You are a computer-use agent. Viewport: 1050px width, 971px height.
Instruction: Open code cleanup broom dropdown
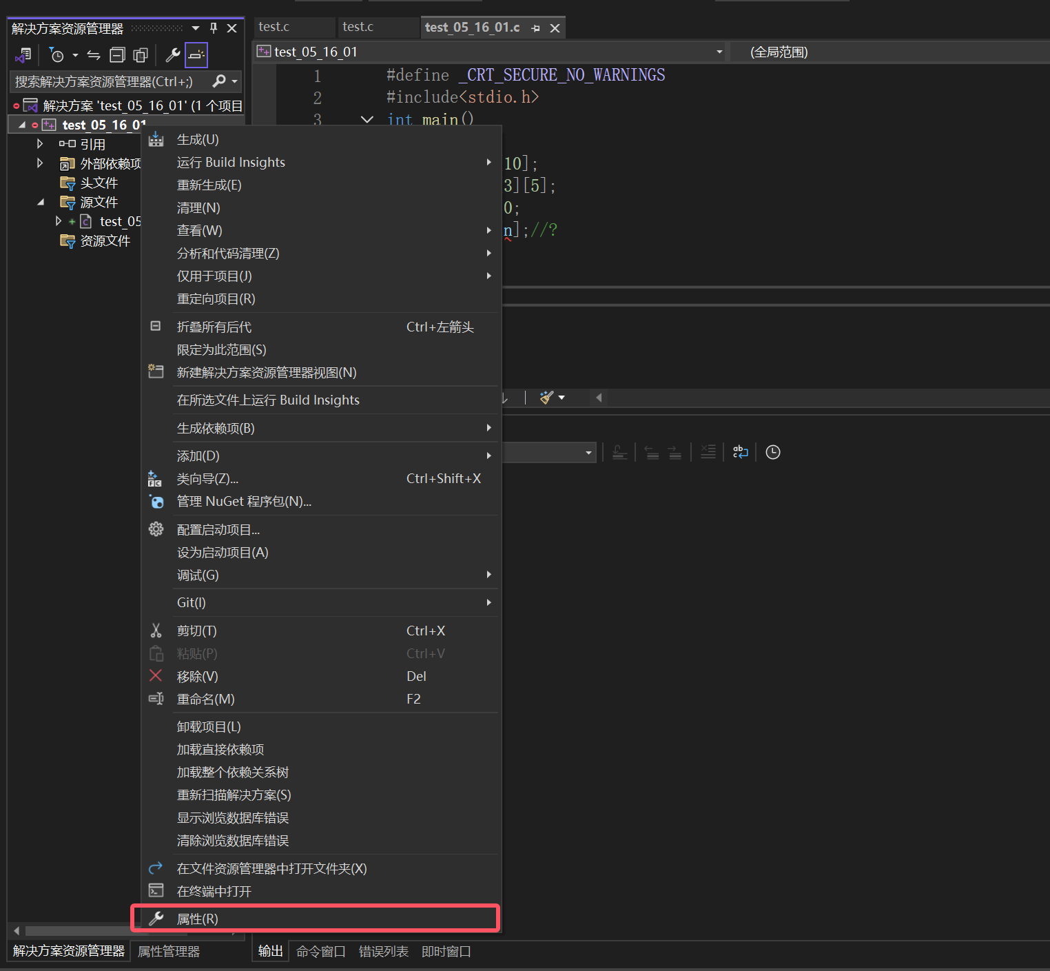coord(561,398)
